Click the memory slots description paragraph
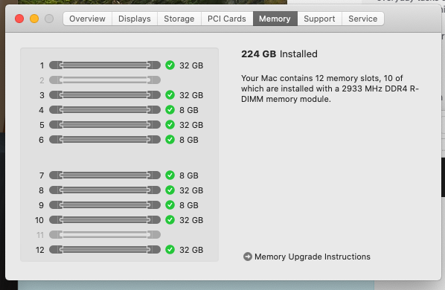This screenshot has height=290, width=445. [330, 88]
